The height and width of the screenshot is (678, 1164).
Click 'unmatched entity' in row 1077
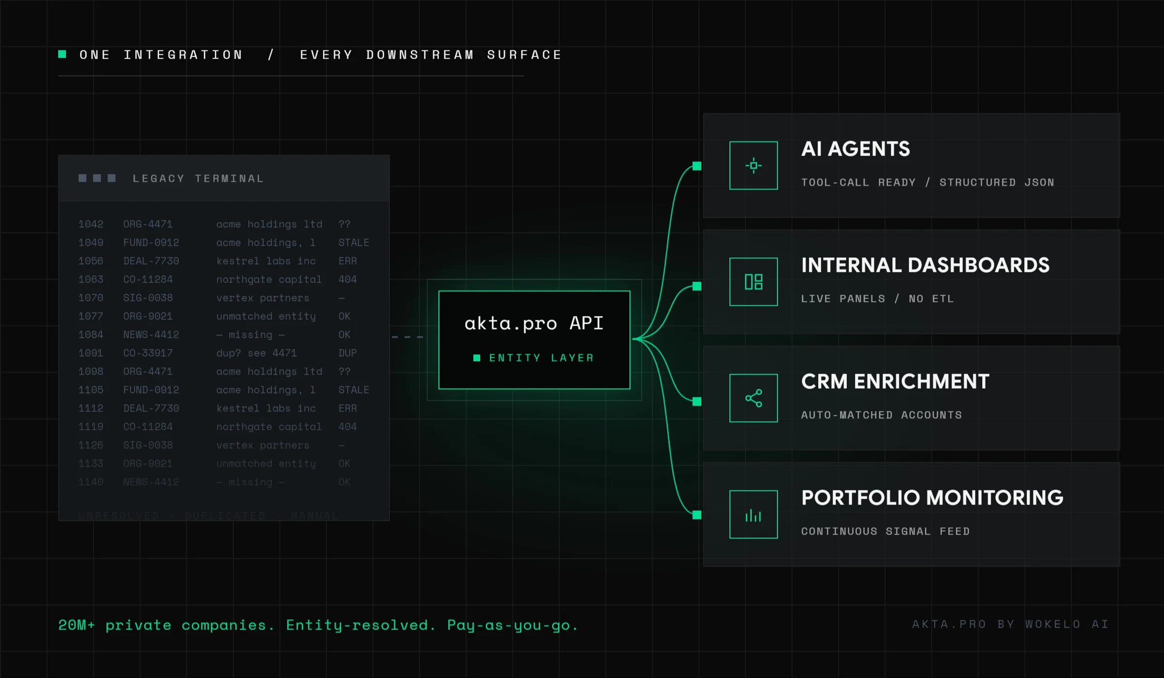[x=266, y=316]
